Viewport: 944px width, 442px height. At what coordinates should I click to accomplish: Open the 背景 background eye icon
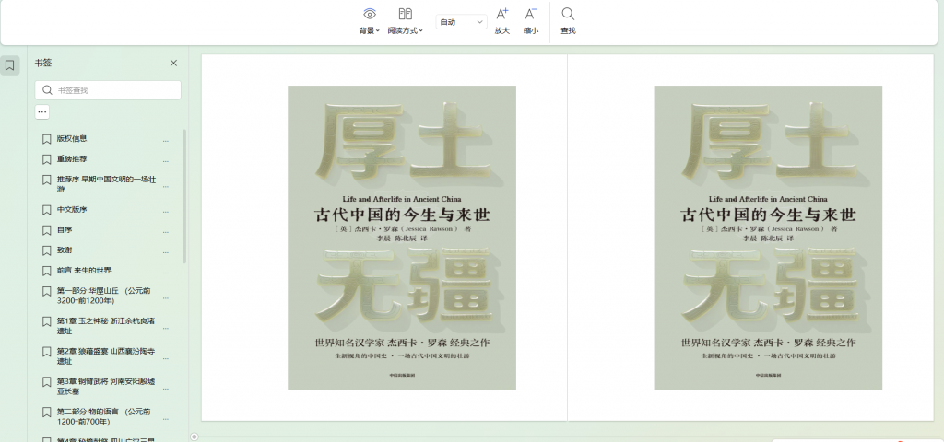tap(369, 14)
